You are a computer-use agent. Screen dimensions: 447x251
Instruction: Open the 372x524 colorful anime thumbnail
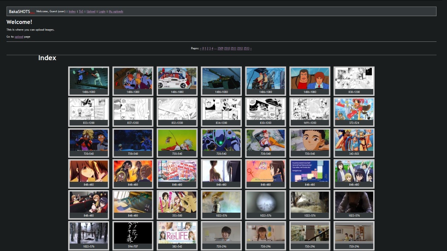(x=354, y=112)
